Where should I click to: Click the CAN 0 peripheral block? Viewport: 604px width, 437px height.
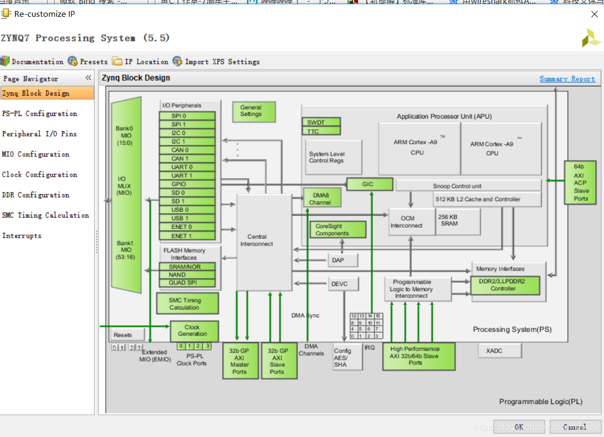click(x=187, y=150)
